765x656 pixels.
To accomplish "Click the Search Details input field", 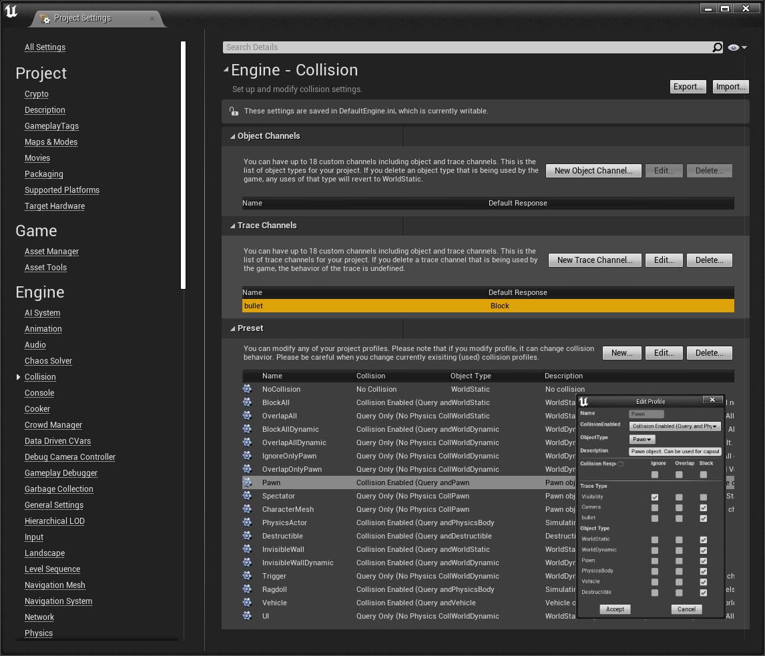I will (x=467, y=47).
